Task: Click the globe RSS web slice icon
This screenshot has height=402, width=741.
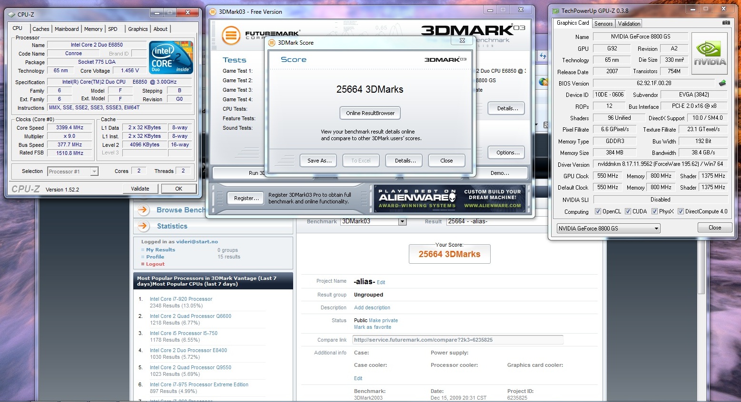Action: coord(543,82)
